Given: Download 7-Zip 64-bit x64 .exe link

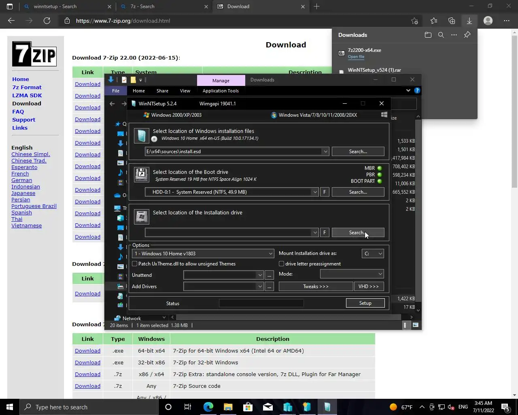Looking at the screenshot, I should tap(87, 351).
